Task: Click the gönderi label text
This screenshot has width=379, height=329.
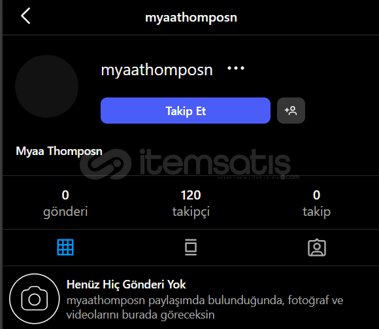Action: point(65,212)
